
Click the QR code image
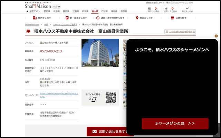pos(111,98)
